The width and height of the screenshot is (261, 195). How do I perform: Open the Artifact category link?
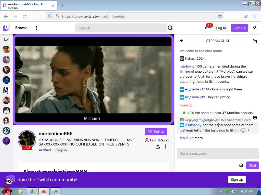(x=45, y=150)
